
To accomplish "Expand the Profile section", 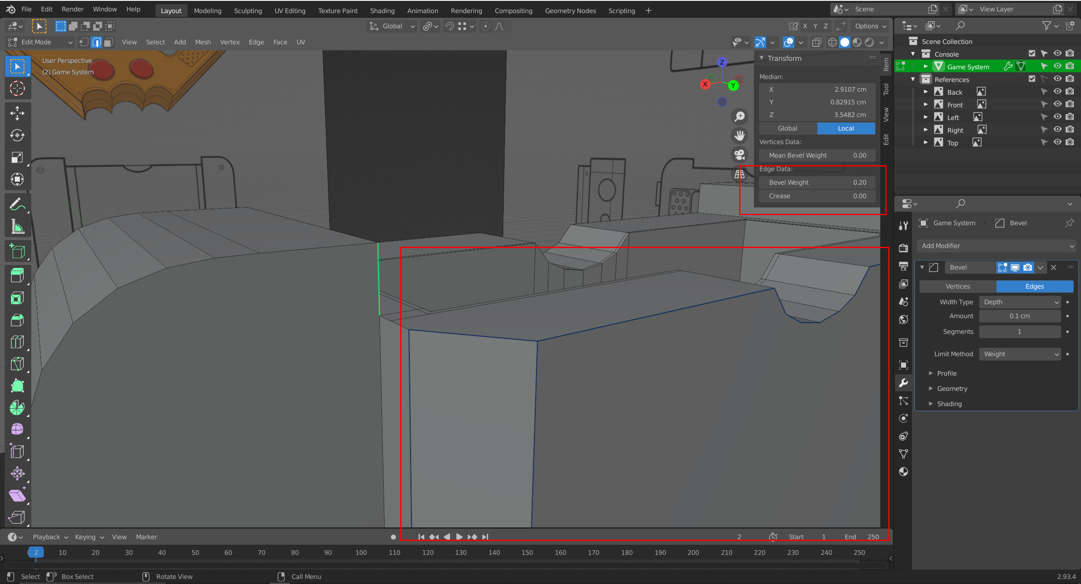I will pos(947,374).
